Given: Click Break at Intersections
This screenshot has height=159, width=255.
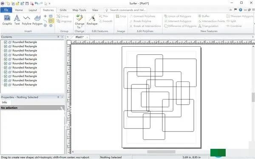Looking at the screenshot, I should pos(145,26).
